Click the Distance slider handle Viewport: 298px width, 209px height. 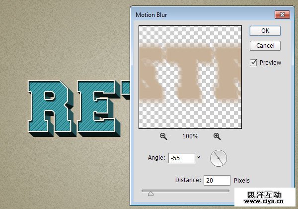click(150, 194)
